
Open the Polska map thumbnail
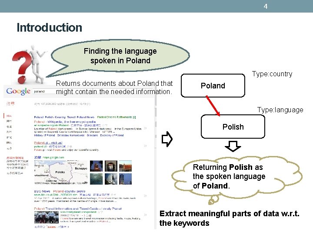(x=61, y=172)
